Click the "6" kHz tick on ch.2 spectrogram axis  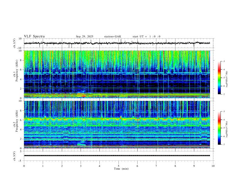(21, 120)
